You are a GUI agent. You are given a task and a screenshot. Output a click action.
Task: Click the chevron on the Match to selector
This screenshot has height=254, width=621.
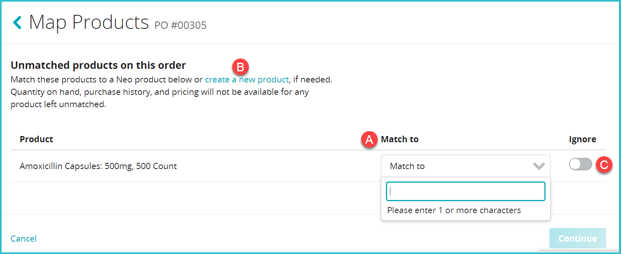pyautogui.click(x=539, y=166)
